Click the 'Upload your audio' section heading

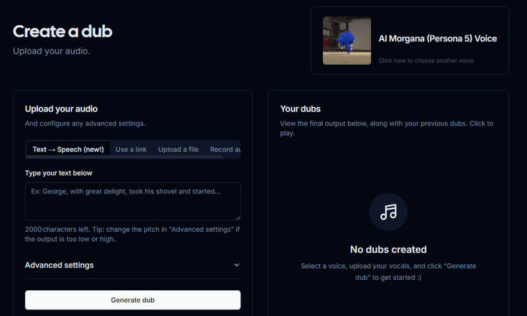click(61, 109)
